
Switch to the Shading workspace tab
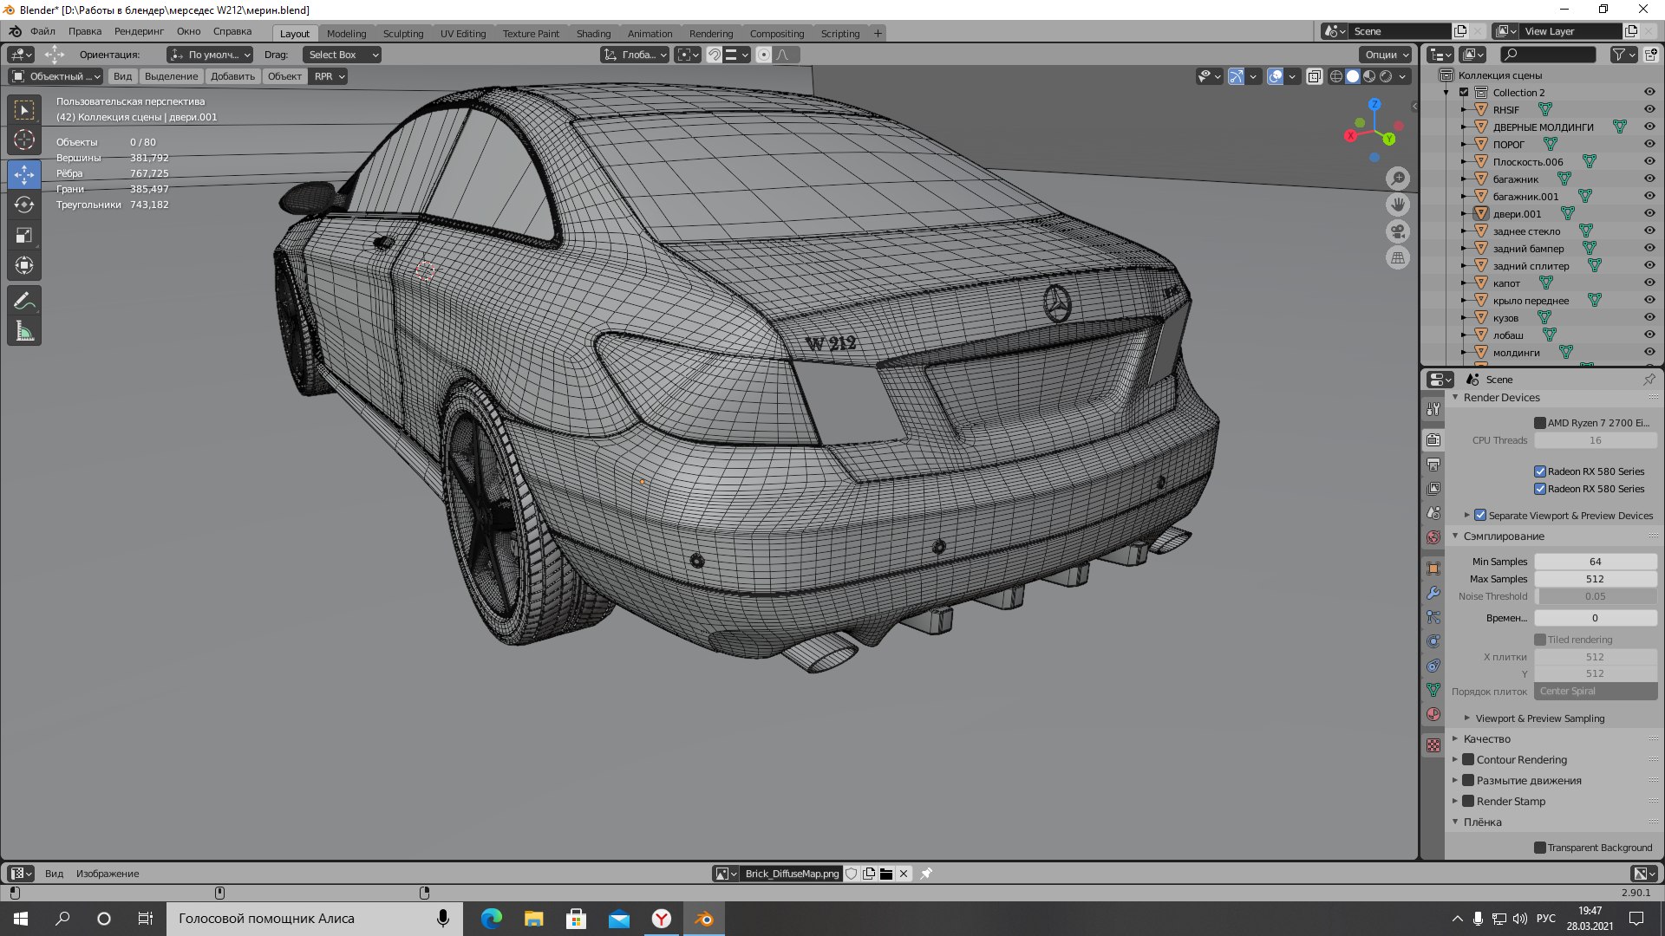coord(593,33)
